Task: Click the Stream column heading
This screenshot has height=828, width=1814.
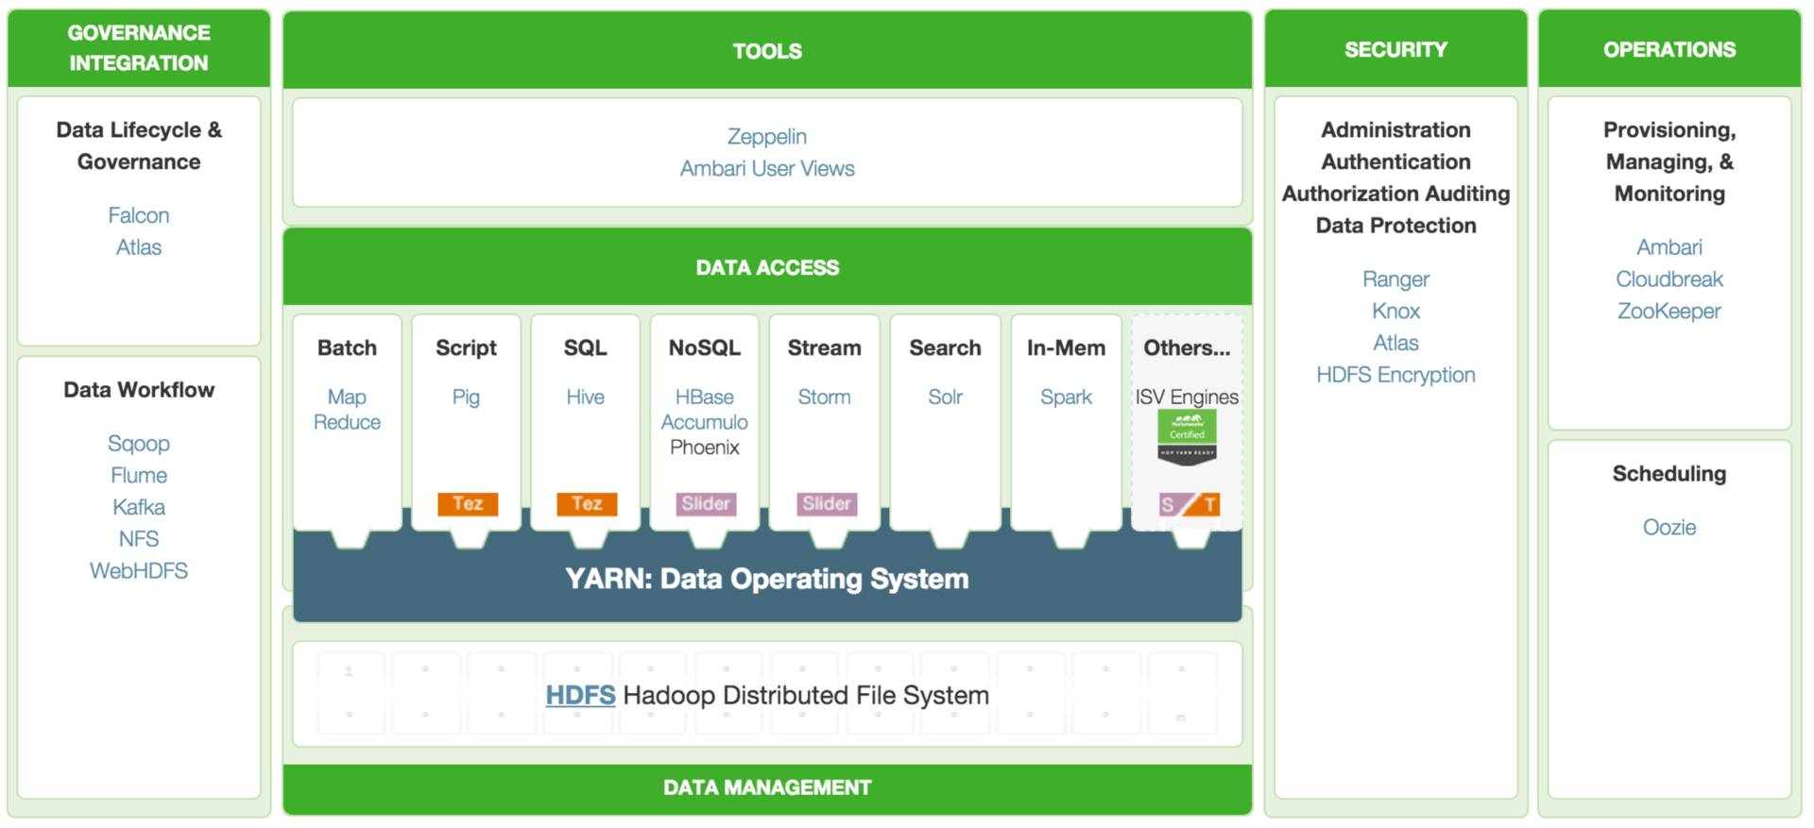Action: (x=824, y=348)
